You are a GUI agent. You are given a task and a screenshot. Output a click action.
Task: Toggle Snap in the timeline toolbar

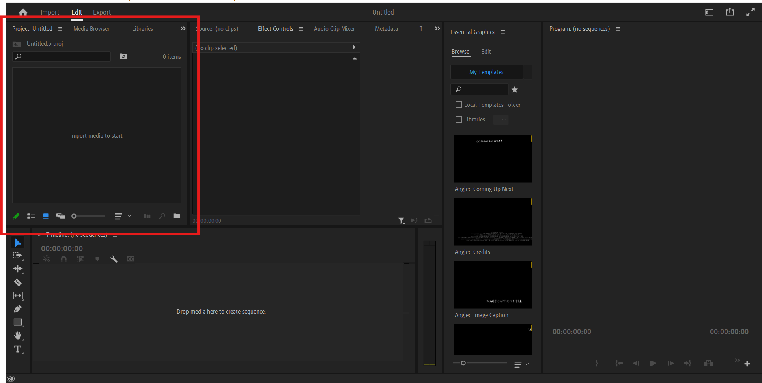(64, 259)
